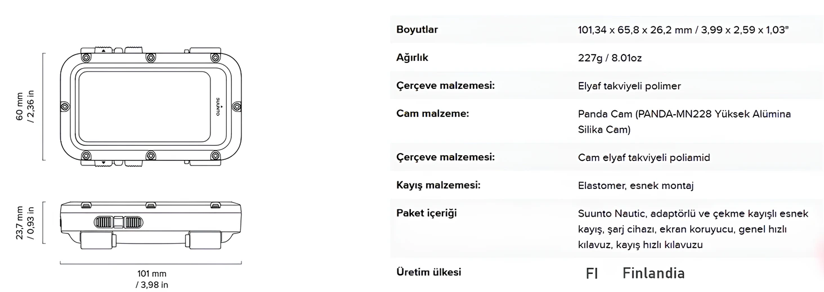Select the Ağırlık row heading
Image resolution: width=824 pixels, height=292 pixels.
[413, 58]
